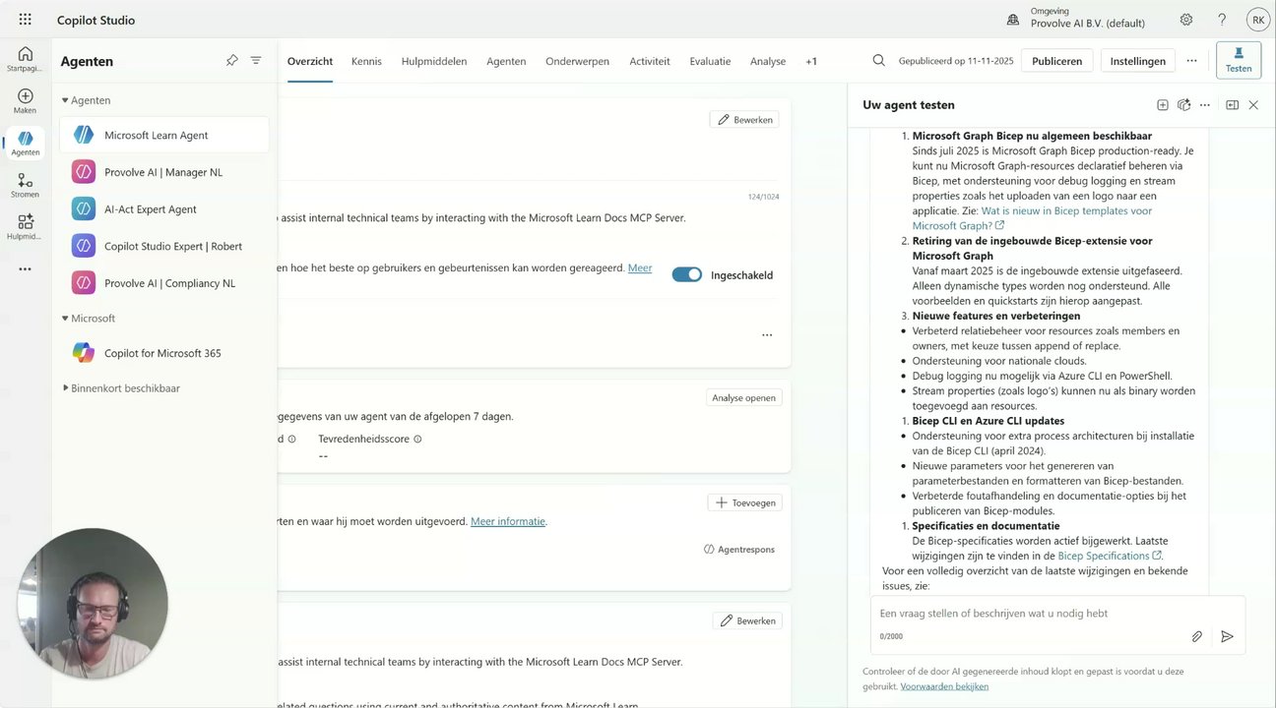The width and height of the screenshot is (1276, 708).
Task: Go to Startpagina in left rail
Action: click(x=25, y=59)
